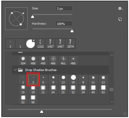Select recent brush 1 in the recent brushes row
Viewport: 129px width, 118px height.
click(x=20, y=44)
